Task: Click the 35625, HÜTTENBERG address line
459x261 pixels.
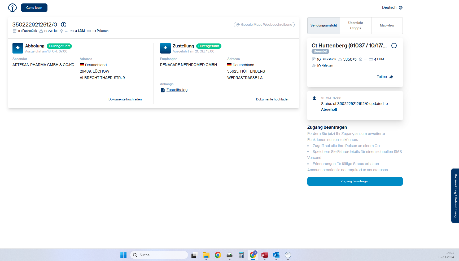Action: [x=246, y=71]
